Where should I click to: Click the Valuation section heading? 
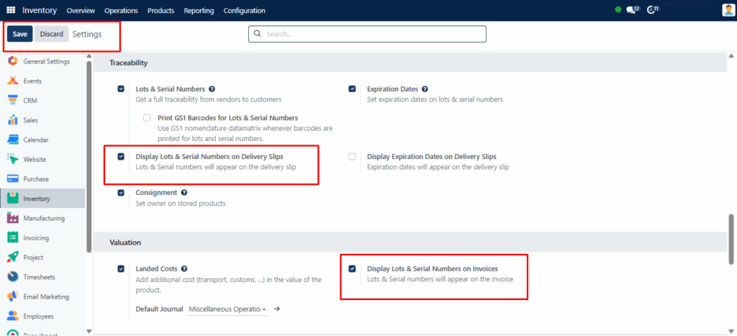click(125, 242)
